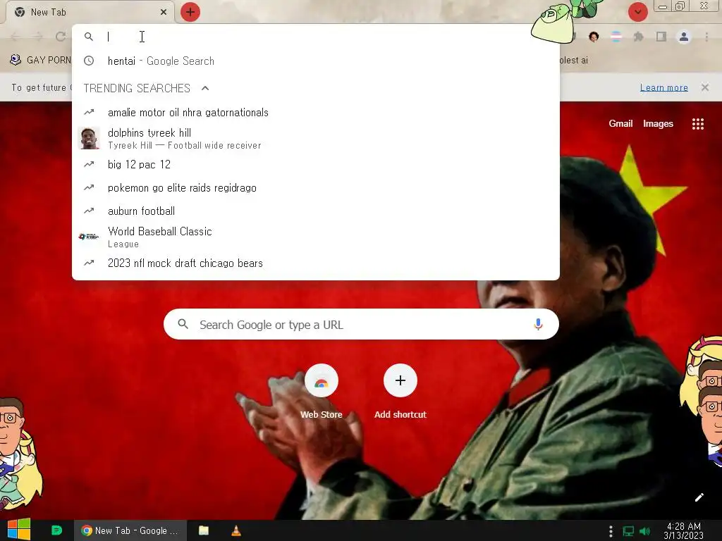Image resolution: width=722 pixels, height=541 pixels.
Task: Open the Google apps grid
Action: 697,124
